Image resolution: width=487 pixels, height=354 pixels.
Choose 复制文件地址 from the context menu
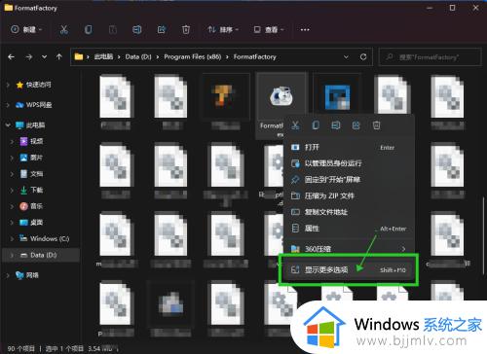(x=349, y=212)
